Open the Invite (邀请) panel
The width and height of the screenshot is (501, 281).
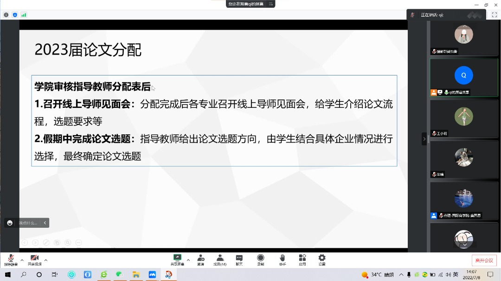tap(200, 260)
